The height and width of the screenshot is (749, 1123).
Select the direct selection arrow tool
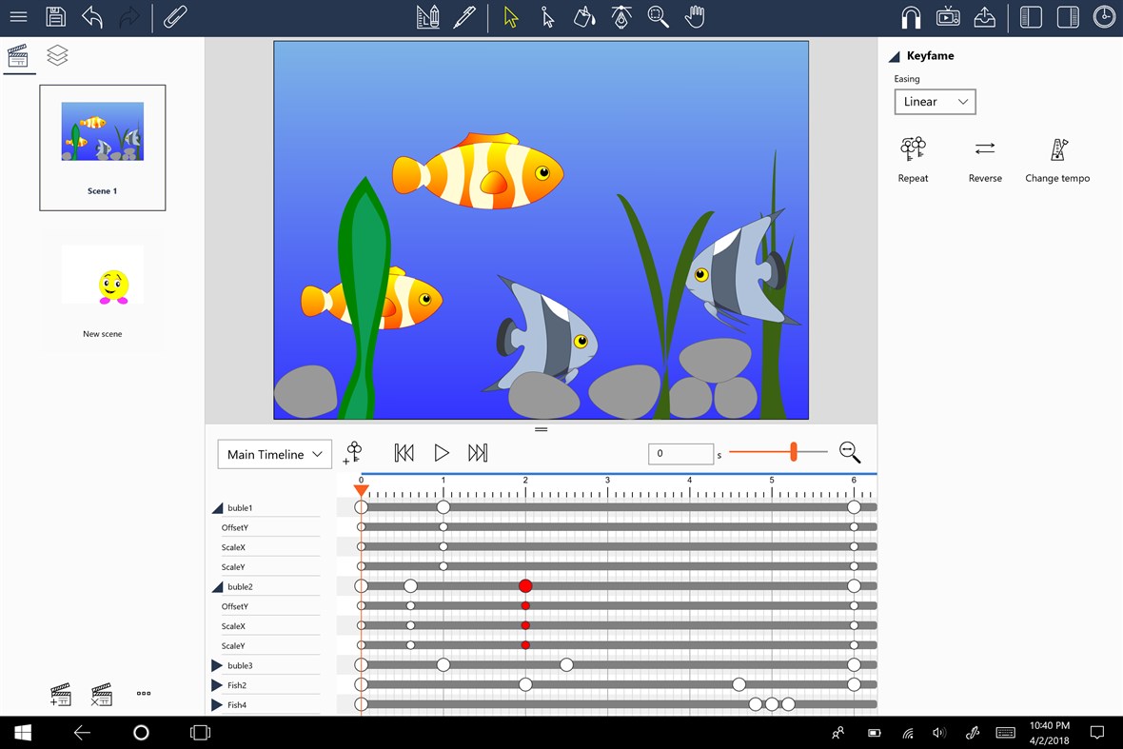pyautogui.click(x=548, y=16)
